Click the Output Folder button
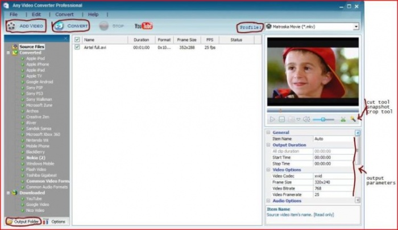Viewport: 398px width, 230px height. coord(24,221)
